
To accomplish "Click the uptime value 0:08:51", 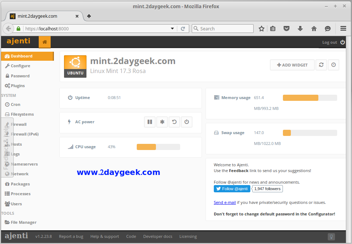I will [114, 98].
